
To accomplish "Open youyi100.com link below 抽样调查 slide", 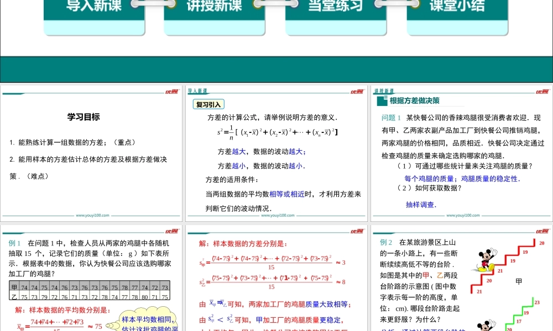I will [x=463, y=216].
